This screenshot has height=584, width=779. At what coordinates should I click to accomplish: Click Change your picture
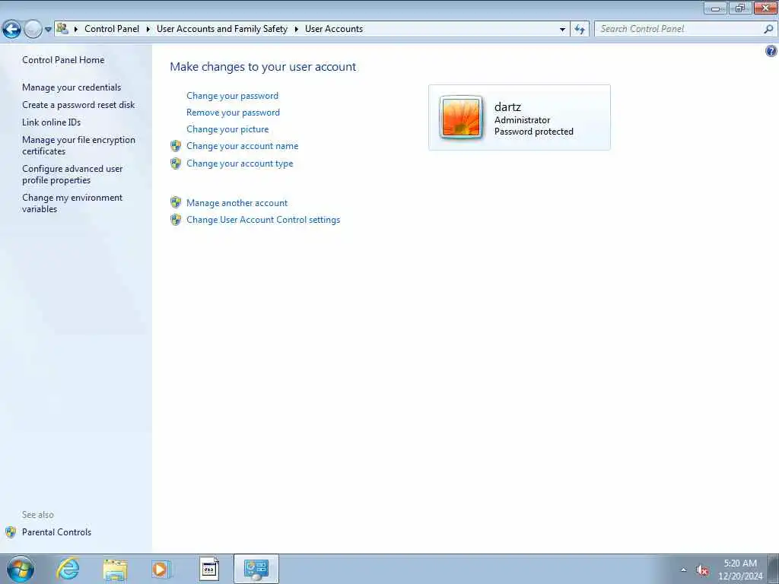tap(227, 129)
